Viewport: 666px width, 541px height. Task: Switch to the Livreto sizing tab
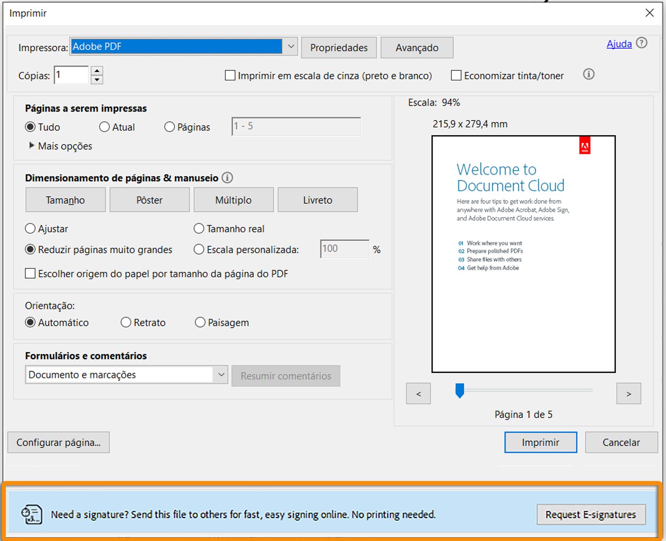318,200
